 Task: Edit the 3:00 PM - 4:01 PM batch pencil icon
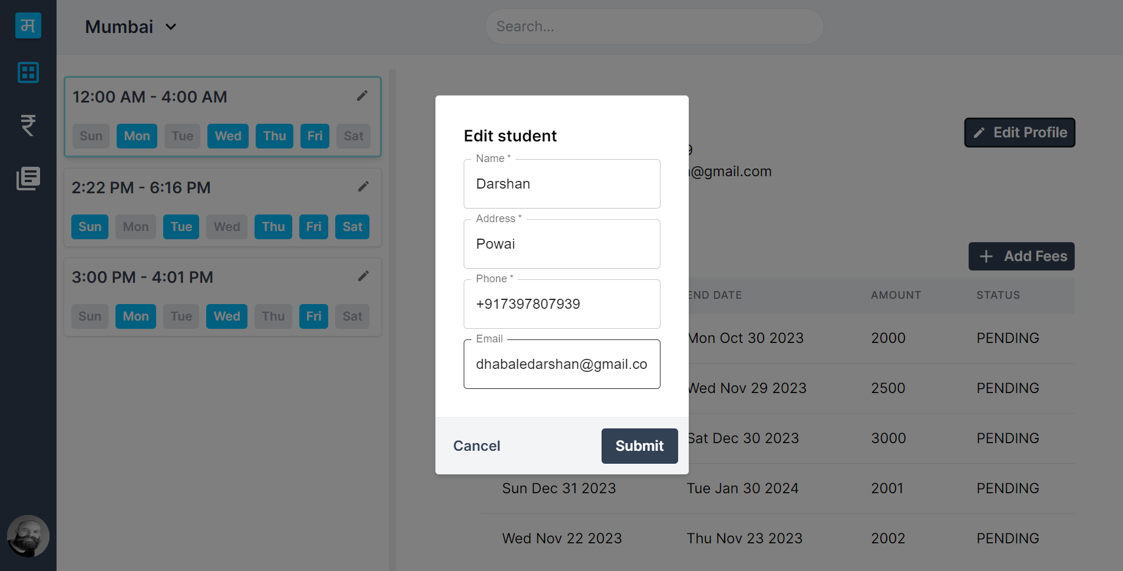pos(364,276)
